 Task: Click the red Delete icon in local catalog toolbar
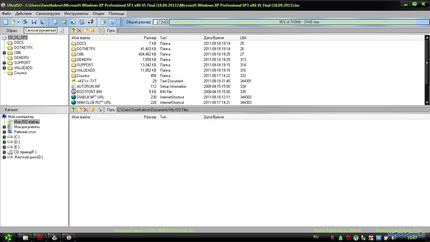pos(86,110)
